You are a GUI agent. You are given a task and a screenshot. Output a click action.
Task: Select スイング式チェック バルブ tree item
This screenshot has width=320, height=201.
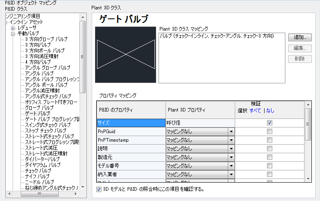48,125
